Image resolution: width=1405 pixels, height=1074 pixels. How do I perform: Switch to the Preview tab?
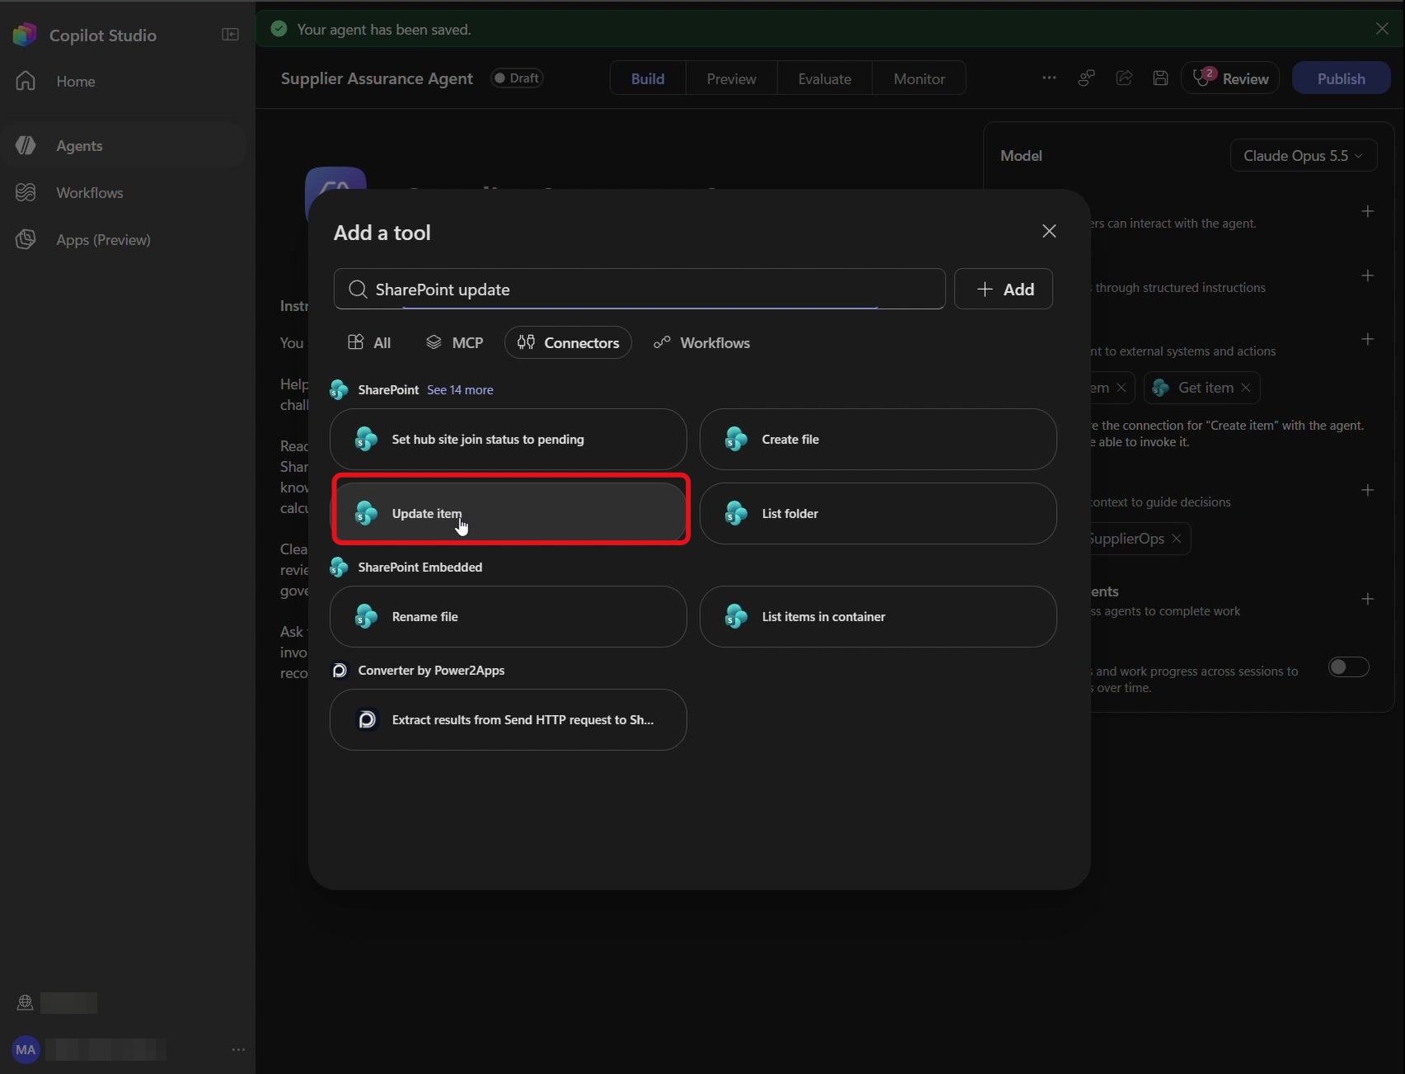point(731,78)
